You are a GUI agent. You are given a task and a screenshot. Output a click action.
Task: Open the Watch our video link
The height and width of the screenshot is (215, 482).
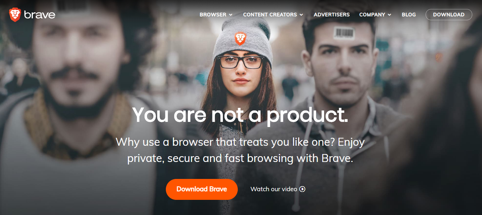coord(278,189)
